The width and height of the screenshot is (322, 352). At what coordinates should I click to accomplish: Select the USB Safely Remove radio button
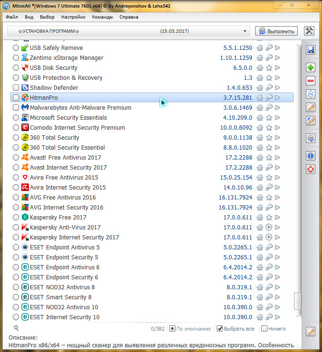pos(16,48)
